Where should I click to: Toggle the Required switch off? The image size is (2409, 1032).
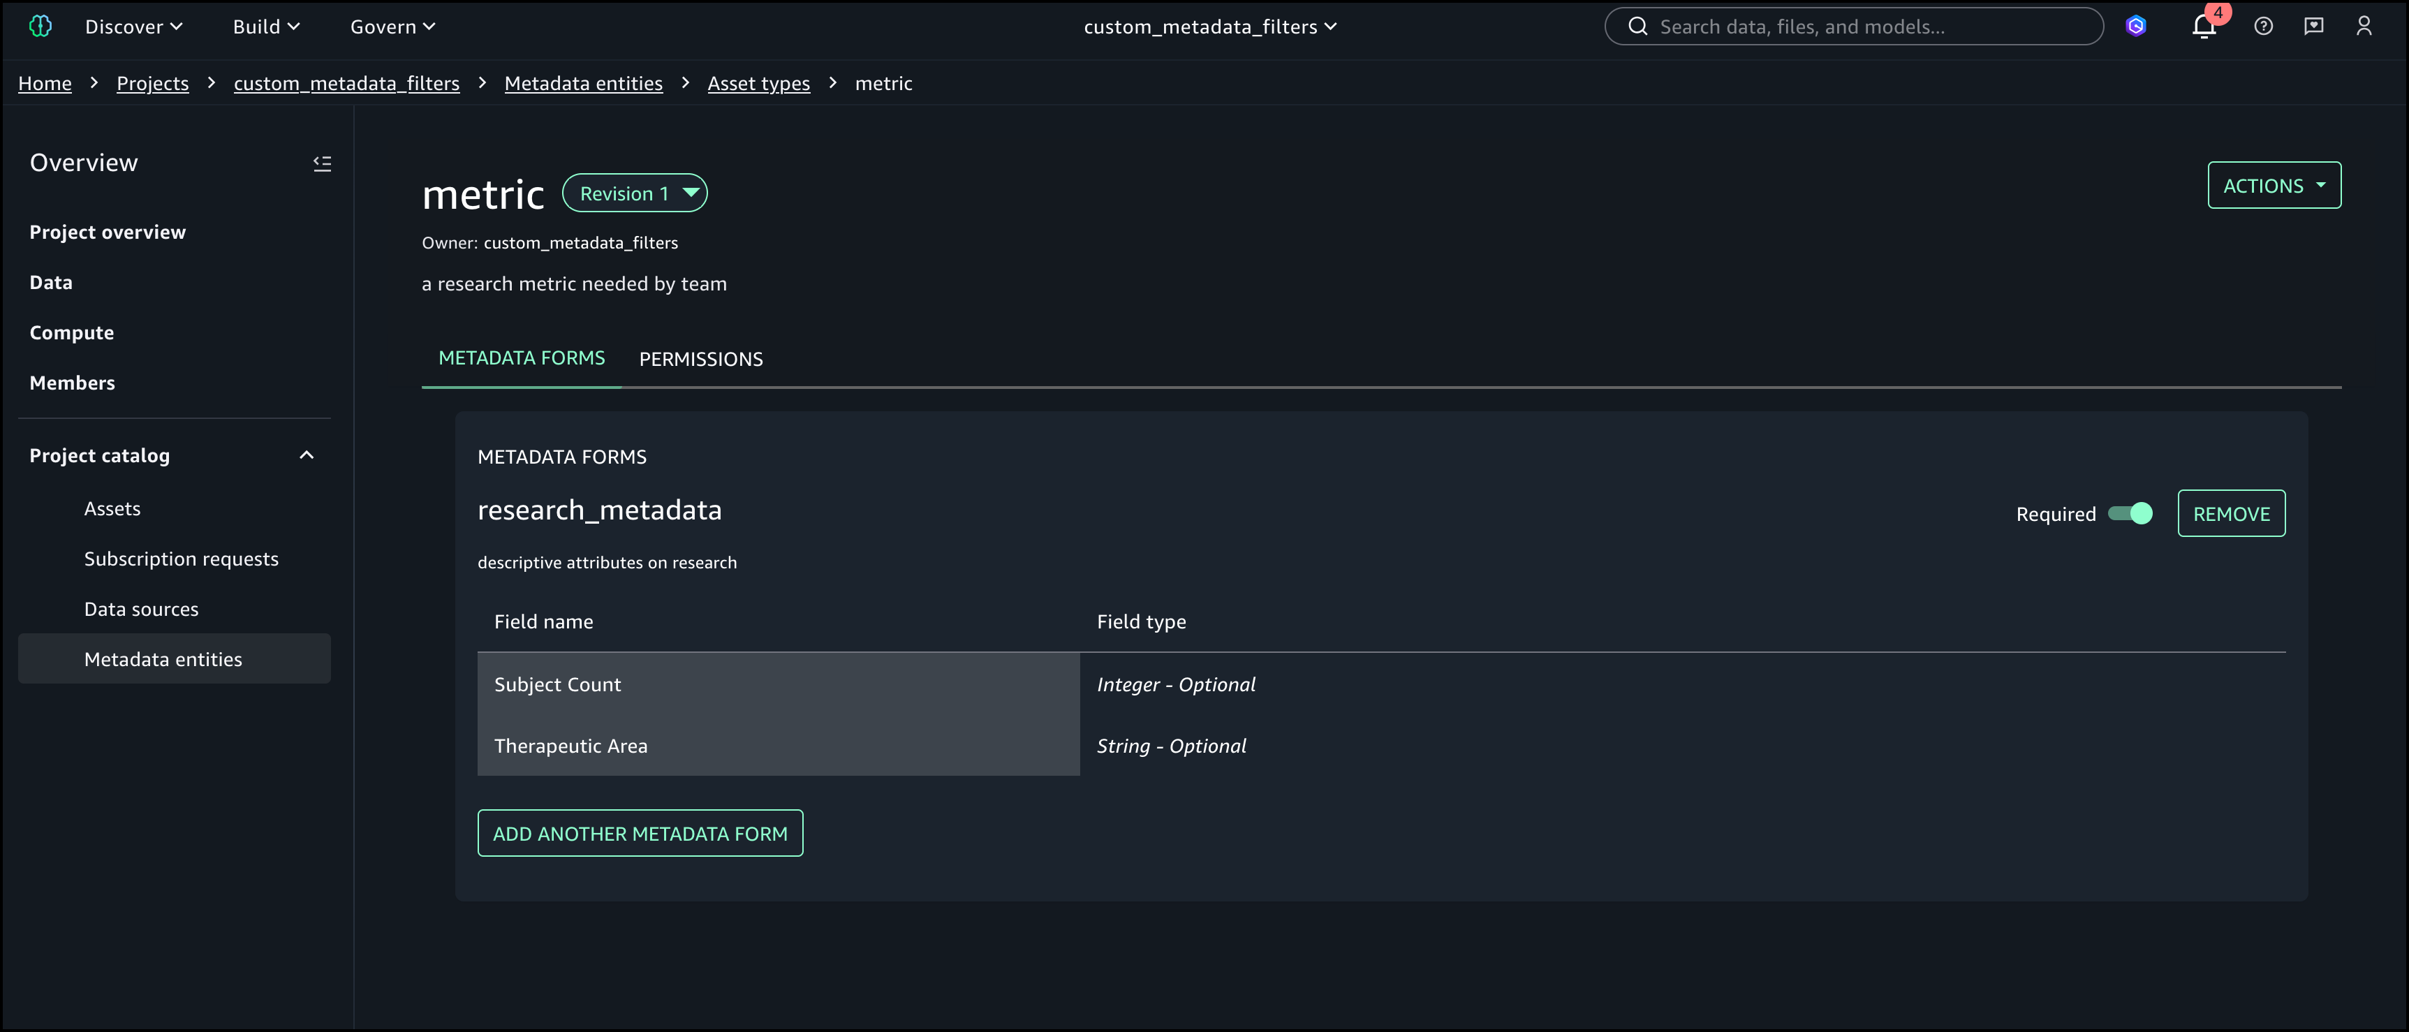point(2130,513)
